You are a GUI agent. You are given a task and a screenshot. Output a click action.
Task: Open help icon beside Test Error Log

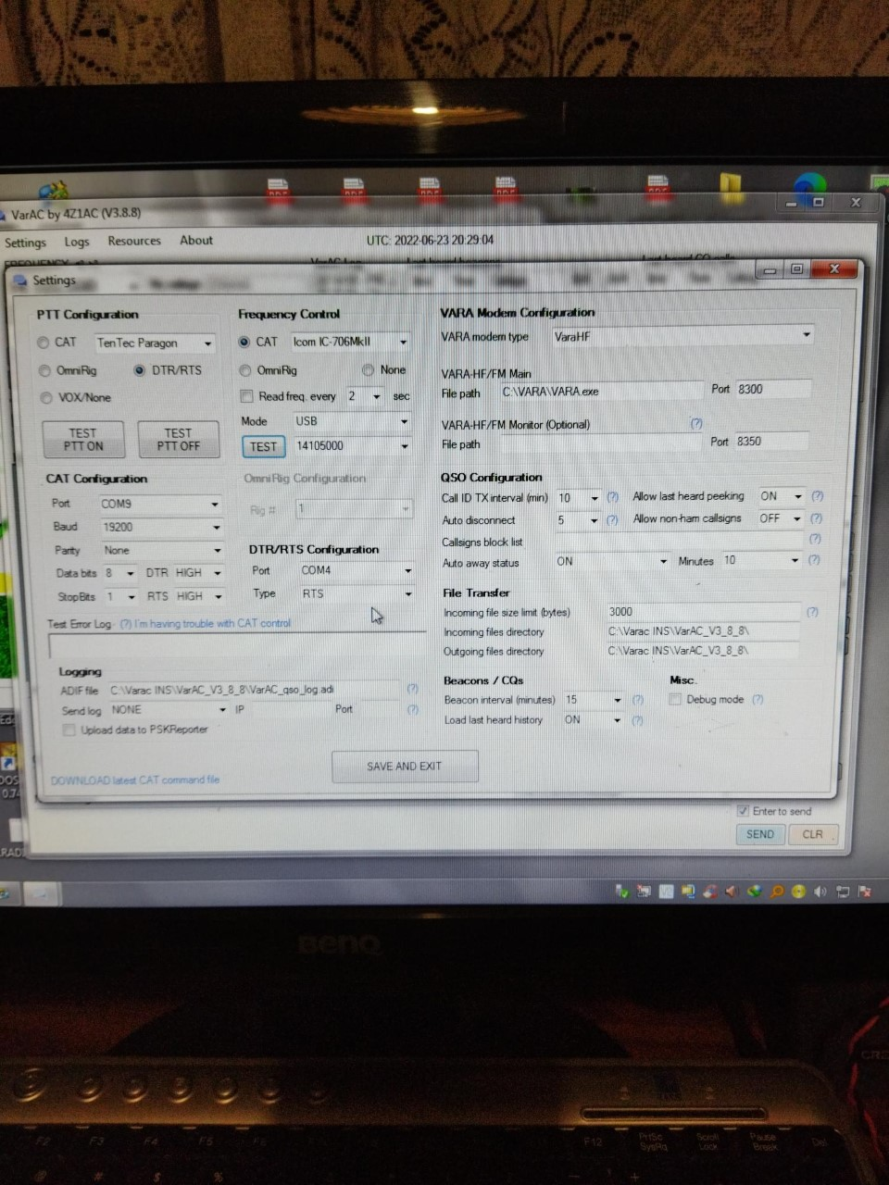125,623
